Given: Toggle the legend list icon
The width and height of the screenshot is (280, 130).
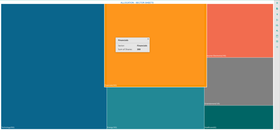Looking at the screenshot, I should tap(277, 47).
